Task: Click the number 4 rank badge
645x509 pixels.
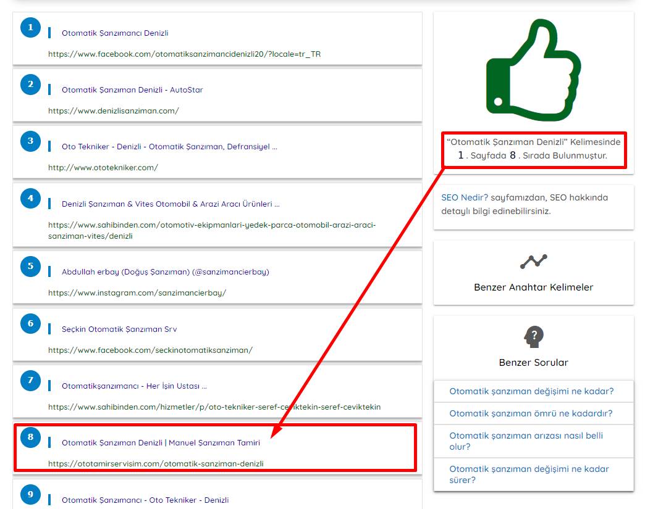Action: (x=30, y=198)
